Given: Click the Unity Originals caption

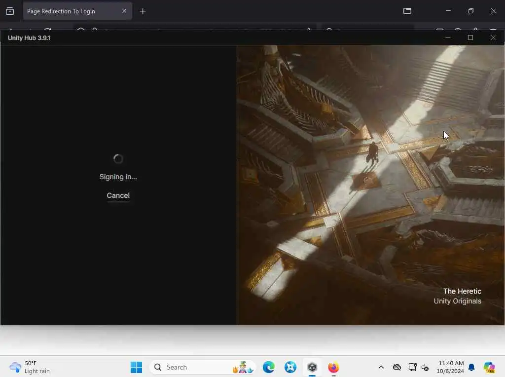Looking at the screenshot, I should tap(457, 302).
